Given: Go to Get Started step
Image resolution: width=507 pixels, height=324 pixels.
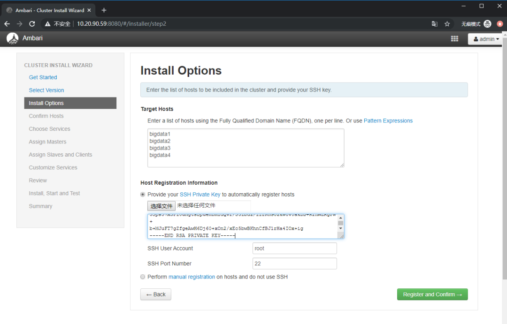Looking at the screenshot, I should tap(43, 77).
